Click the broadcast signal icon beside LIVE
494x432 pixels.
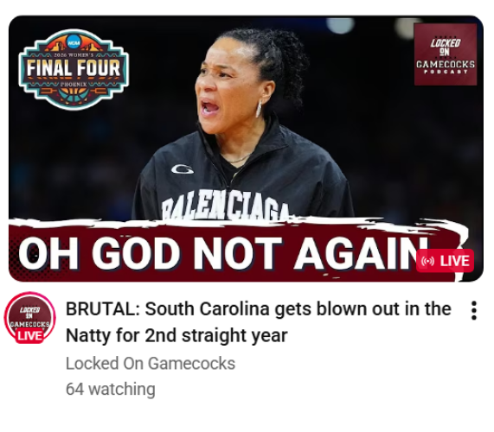pos(427,261)
